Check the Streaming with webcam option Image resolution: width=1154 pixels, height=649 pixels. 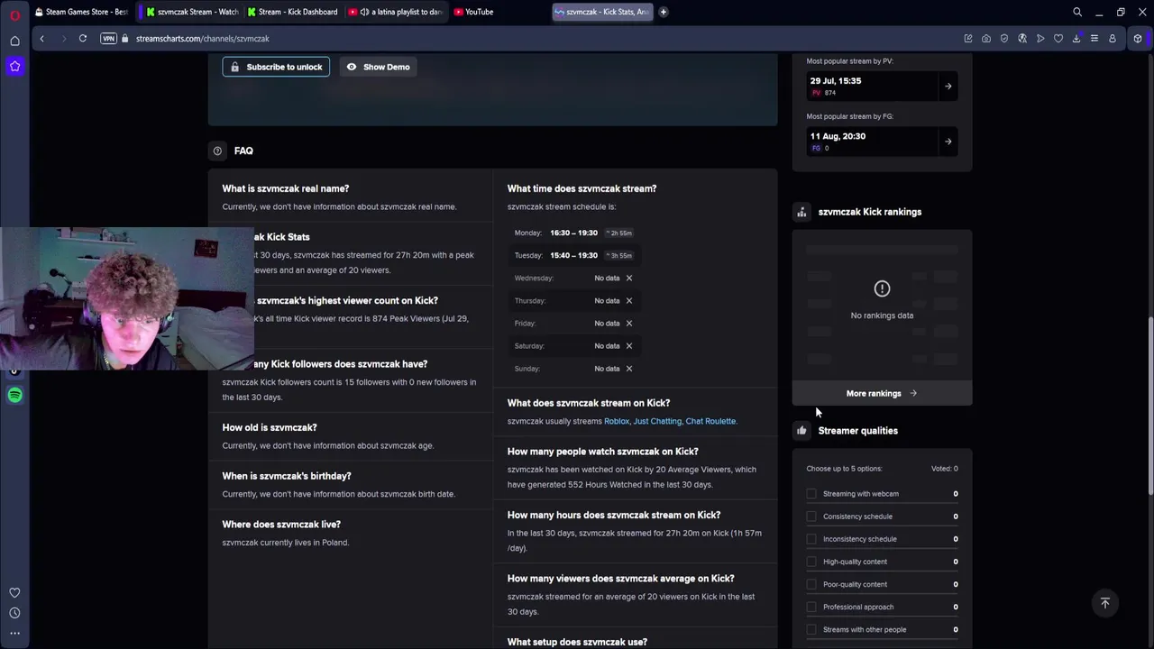pos(811,494)
